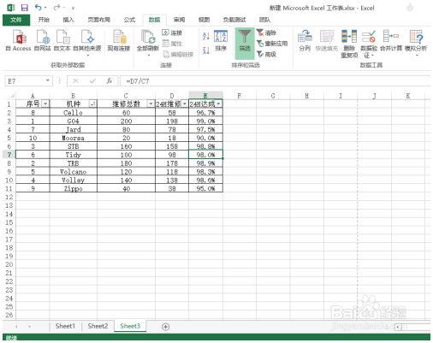Clear the applied filter
The image size is (433, 343).
[266, 33]
